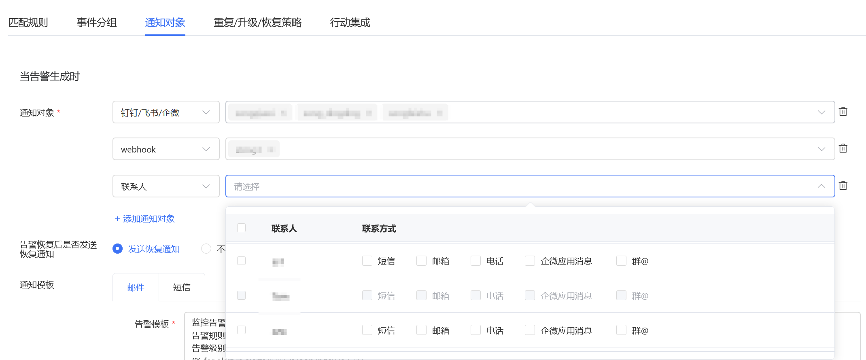Screen dimensions: 866x360
Task: Select the 发送恢复通知 radio option
Action: point(118,249)
